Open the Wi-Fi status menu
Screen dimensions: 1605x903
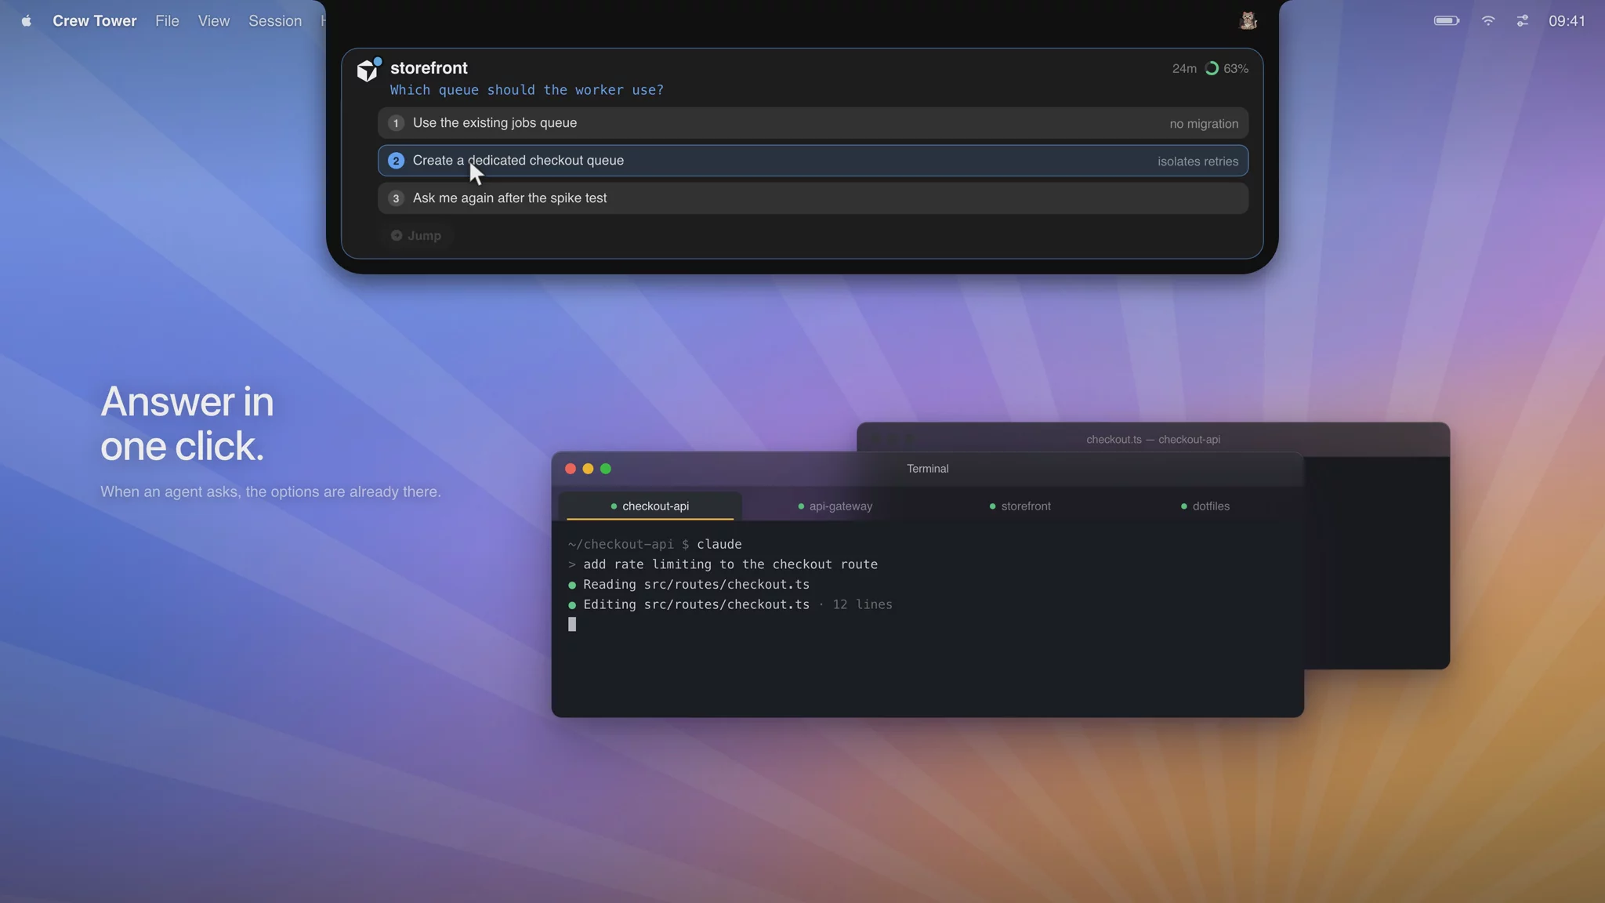tap(1488, 21)
